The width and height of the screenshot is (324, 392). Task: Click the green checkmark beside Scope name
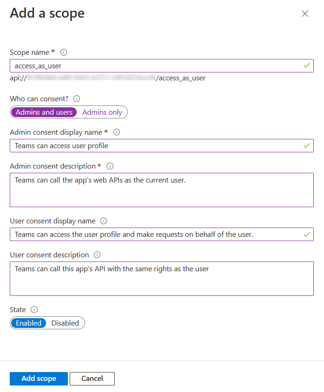[306, 65]
